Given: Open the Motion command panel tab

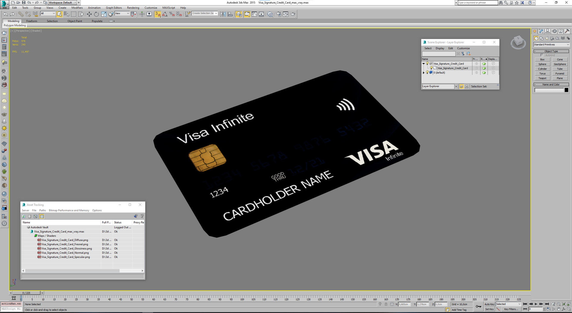Looking at the screenshot, I should coord(554,31).
